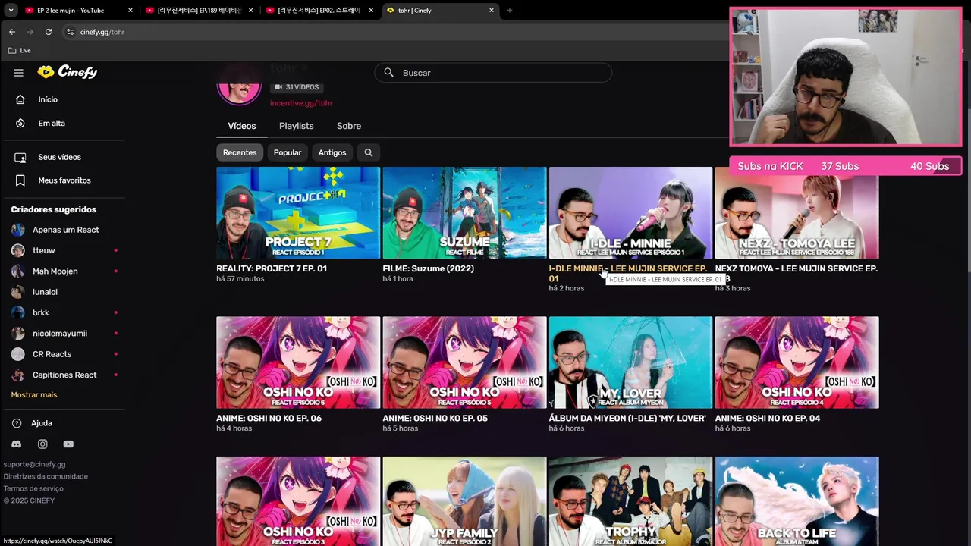Click the Meus favoritos bookmark icon
Image resolution: width=971 pixels, height=546 pixels.
20,180
